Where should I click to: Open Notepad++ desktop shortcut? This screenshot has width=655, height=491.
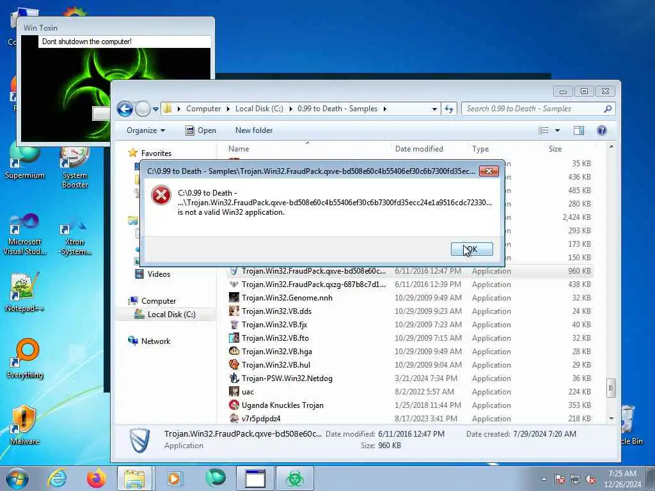point(25,292)
